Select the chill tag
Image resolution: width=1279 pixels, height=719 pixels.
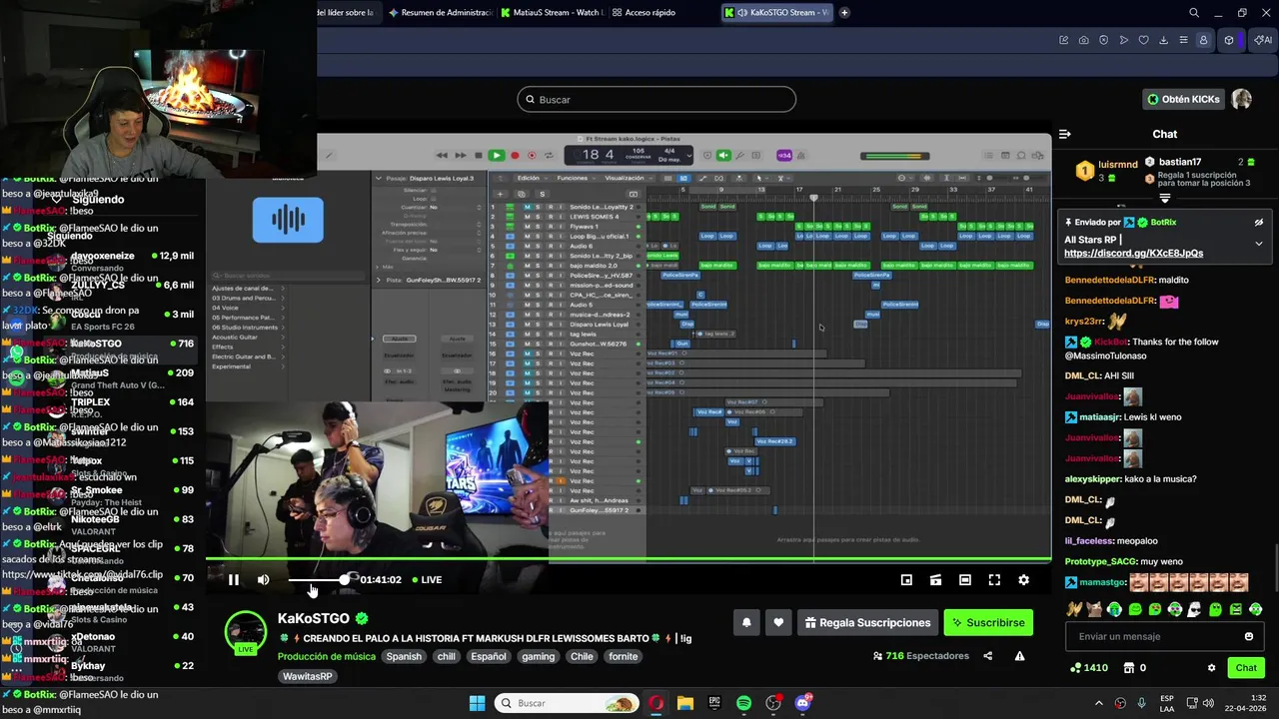point(446,656)
